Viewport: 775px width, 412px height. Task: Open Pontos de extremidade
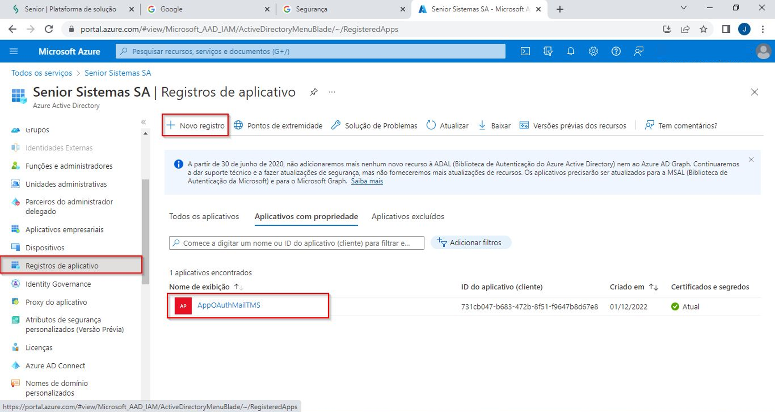(x=278, y=125)
